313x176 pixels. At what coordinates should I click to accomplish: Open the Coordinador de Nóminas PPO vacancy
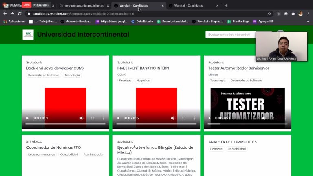click(53, 147)
